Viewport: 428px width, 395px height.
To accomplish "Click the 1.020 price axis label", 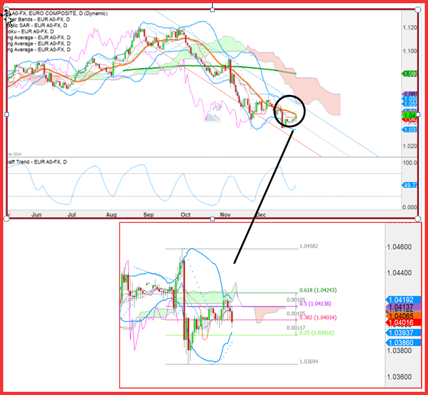I will 410,146.
